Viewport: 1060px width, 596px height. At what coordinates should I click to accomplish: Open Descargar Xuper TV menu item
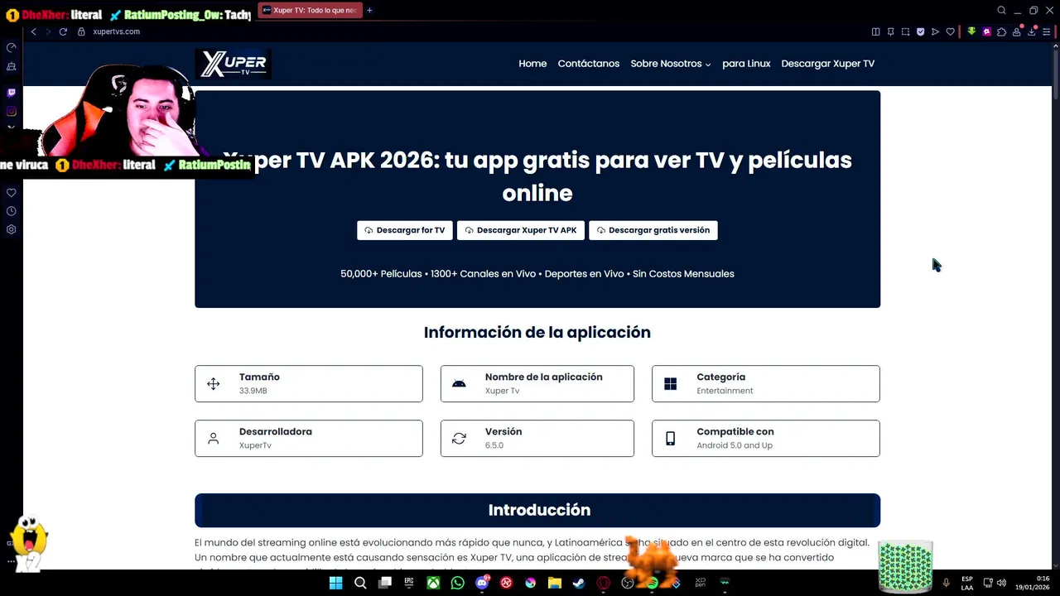tap(828, 64)
